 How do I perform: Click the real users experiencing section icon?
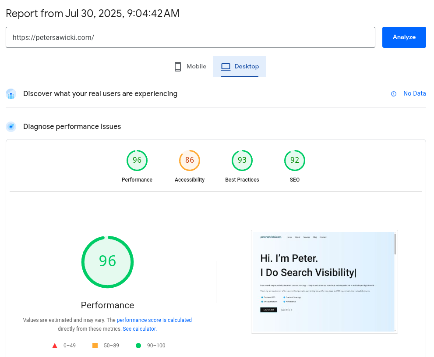click(x=11, y=93)
